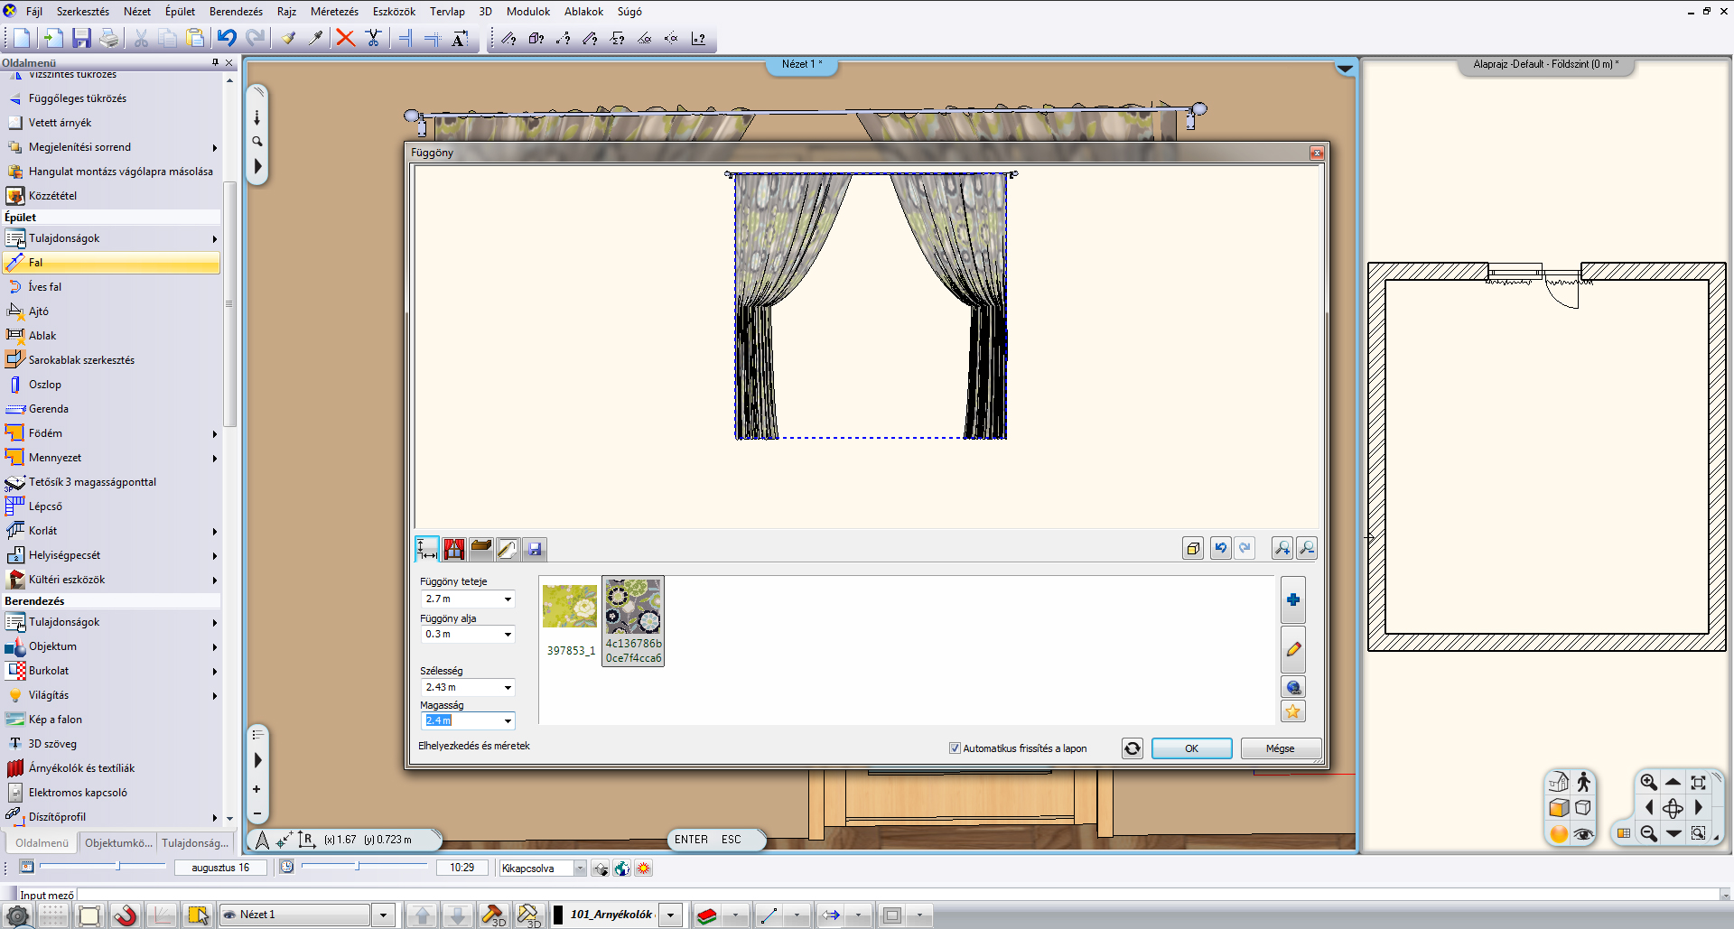Open the Szélesség dropdown
Image resolution: width=1734 pixels, height=929 pixels.
pos(508,688)
